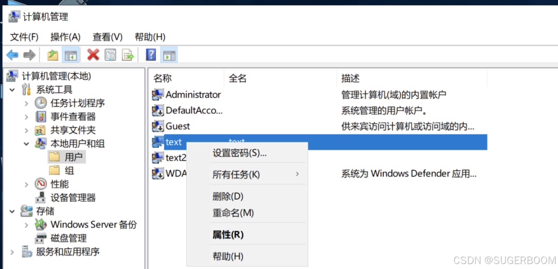Image resolution: width=558 pixels, height=269 pixels.
Task: Sort by the 名称 column header
Action: pyautogui.click(x=186, y=78)
